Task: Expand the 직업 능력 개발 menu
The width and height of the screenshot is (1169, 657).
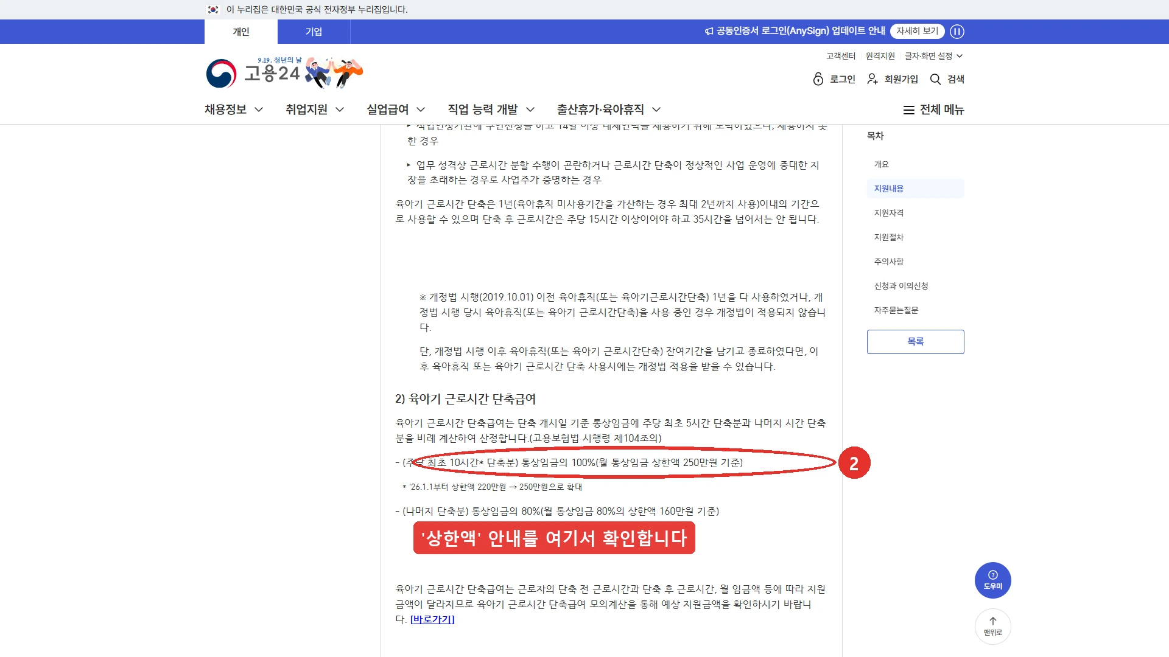Action: (491, 109)
